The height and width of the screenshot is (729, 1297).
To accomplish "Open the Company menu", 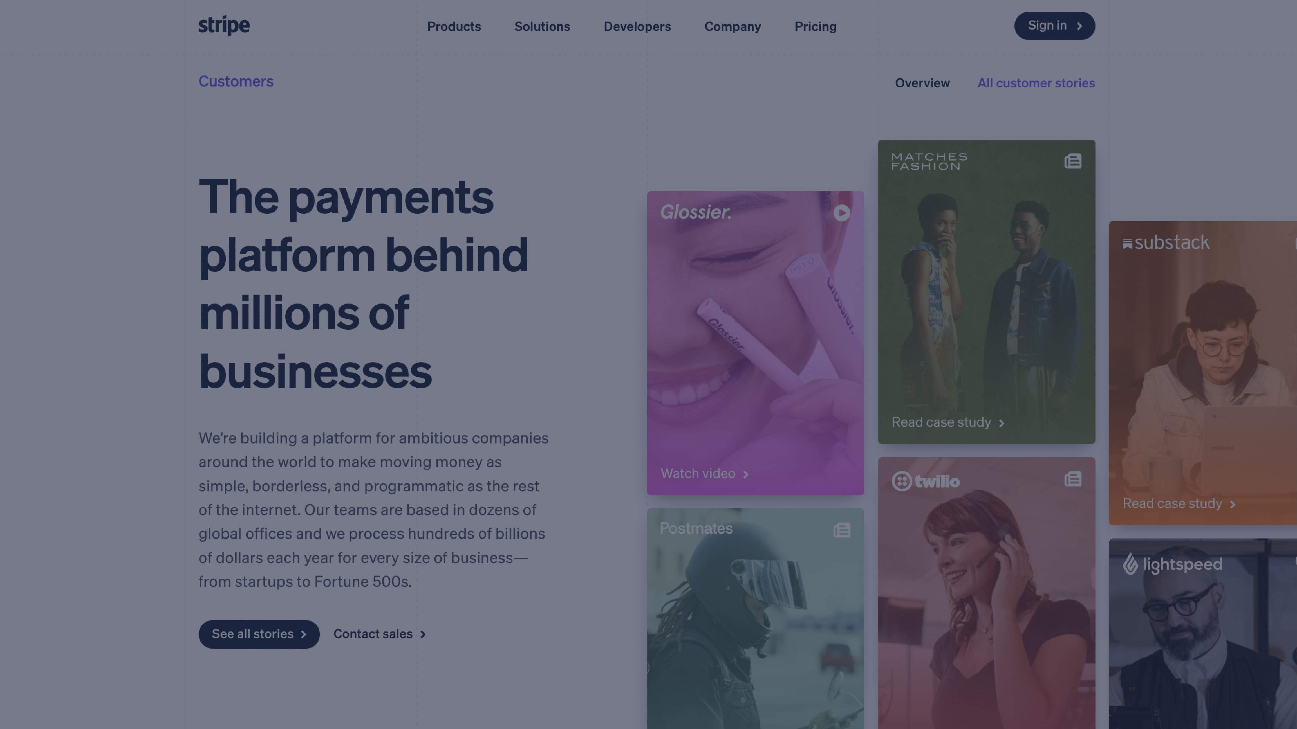I will 732,26.
